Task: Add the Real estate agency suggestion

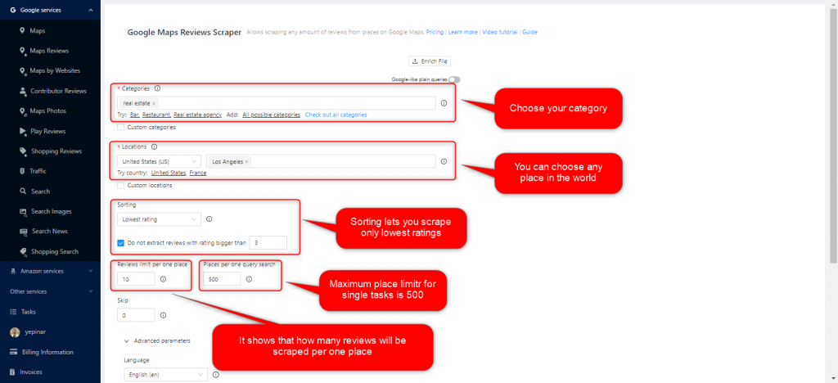Action: pos(198,115)
